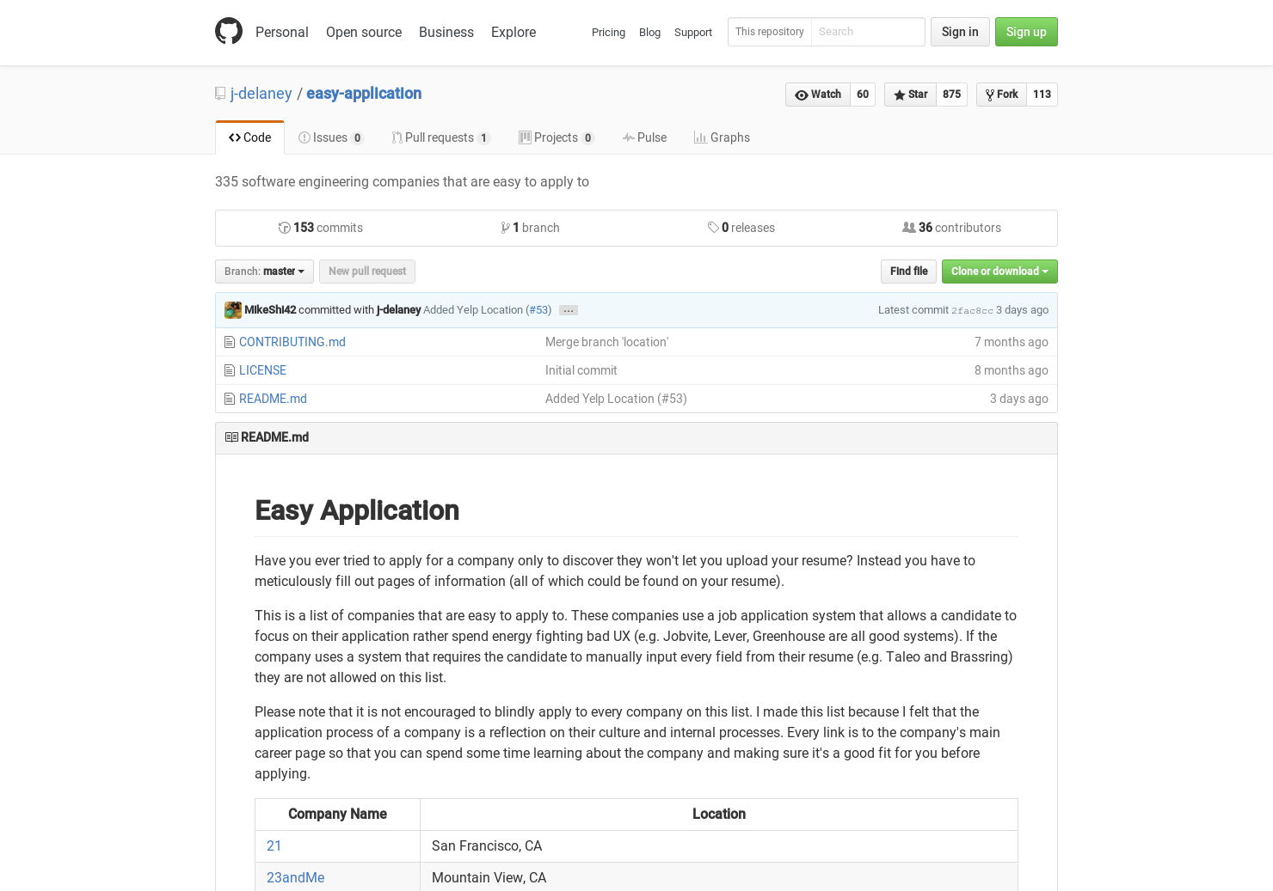Open the Graphs tab
Viewport: 1273px width, 891px height.
pos(722,137)
